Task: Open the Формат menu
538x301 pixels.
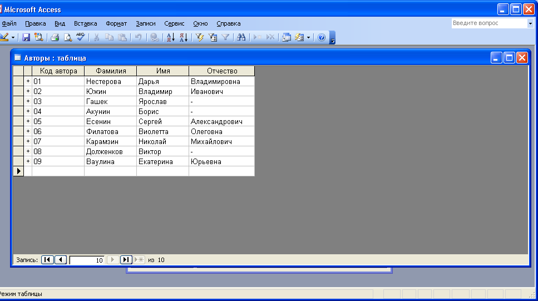Action: 116,24
